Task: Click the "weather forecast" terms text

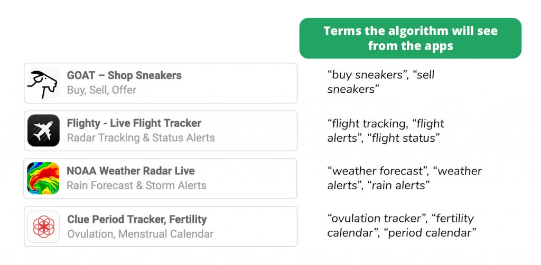Action: pos(377,171)
